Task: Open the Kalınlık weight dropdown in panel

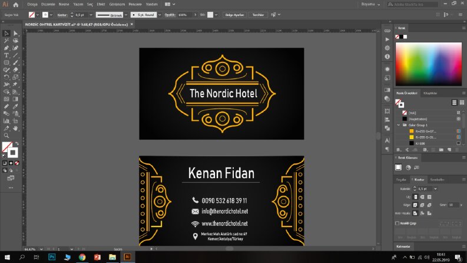Action: click(435, 189)
